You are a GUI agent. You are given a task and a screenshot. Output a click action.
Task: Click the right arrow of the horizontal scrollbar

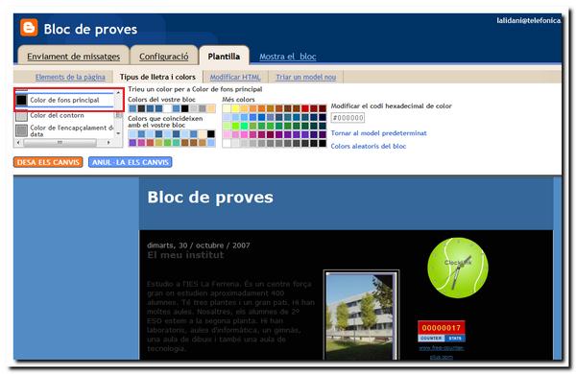[x=108, y=142]
